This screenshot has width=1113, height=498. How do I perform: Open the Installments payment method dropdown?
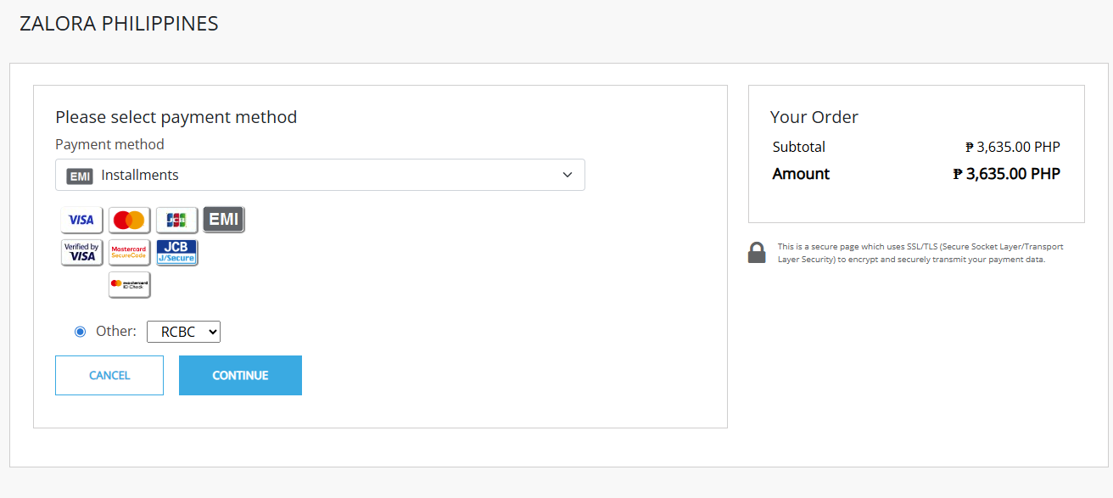[x=320, y=175]
